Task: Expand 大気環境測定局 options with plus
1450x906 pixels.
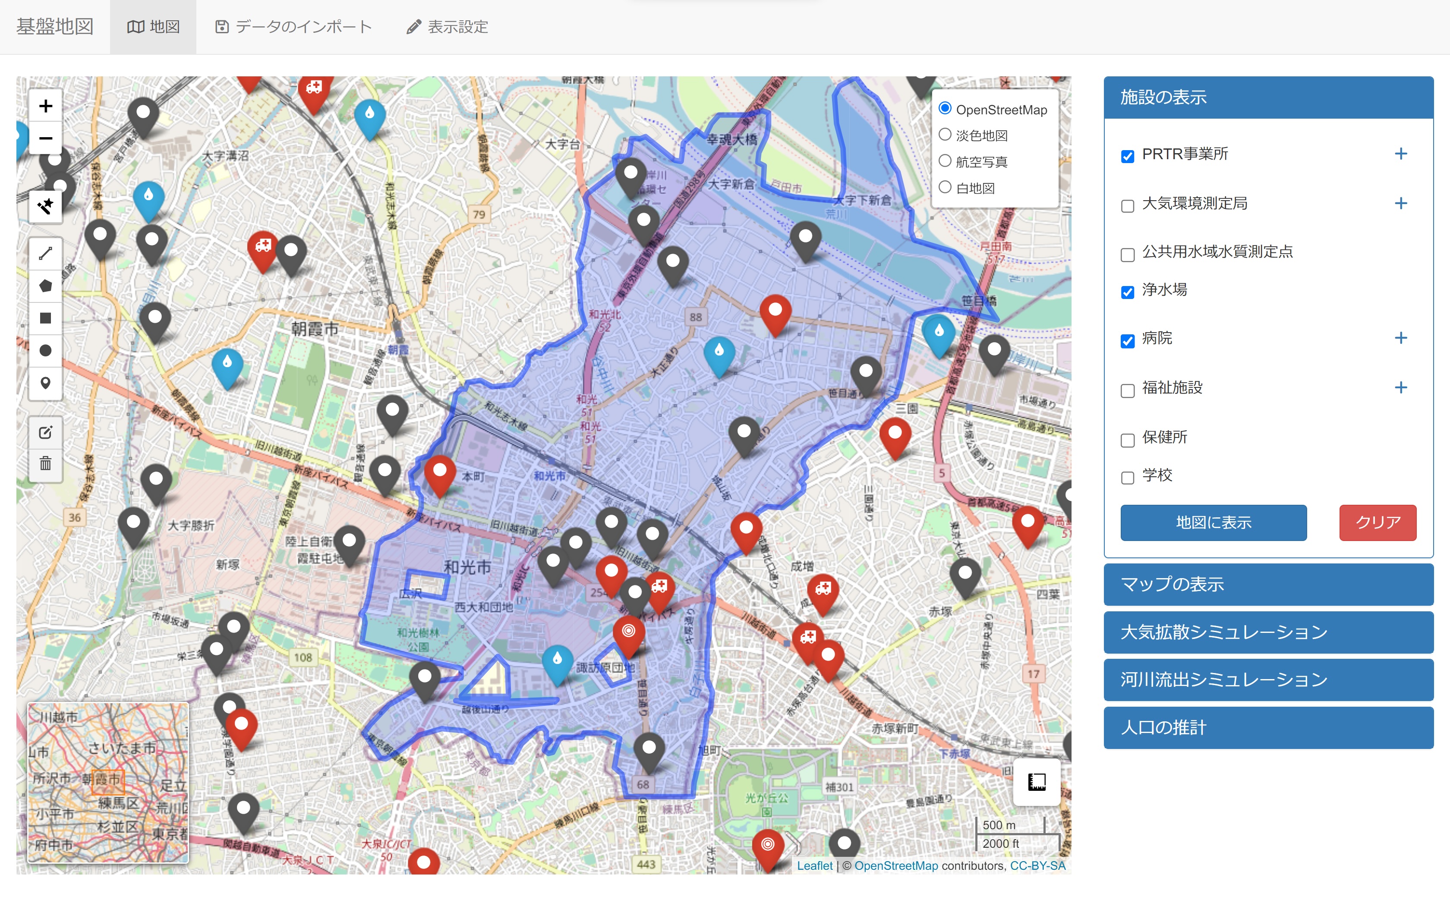Action: [1400, 203]
